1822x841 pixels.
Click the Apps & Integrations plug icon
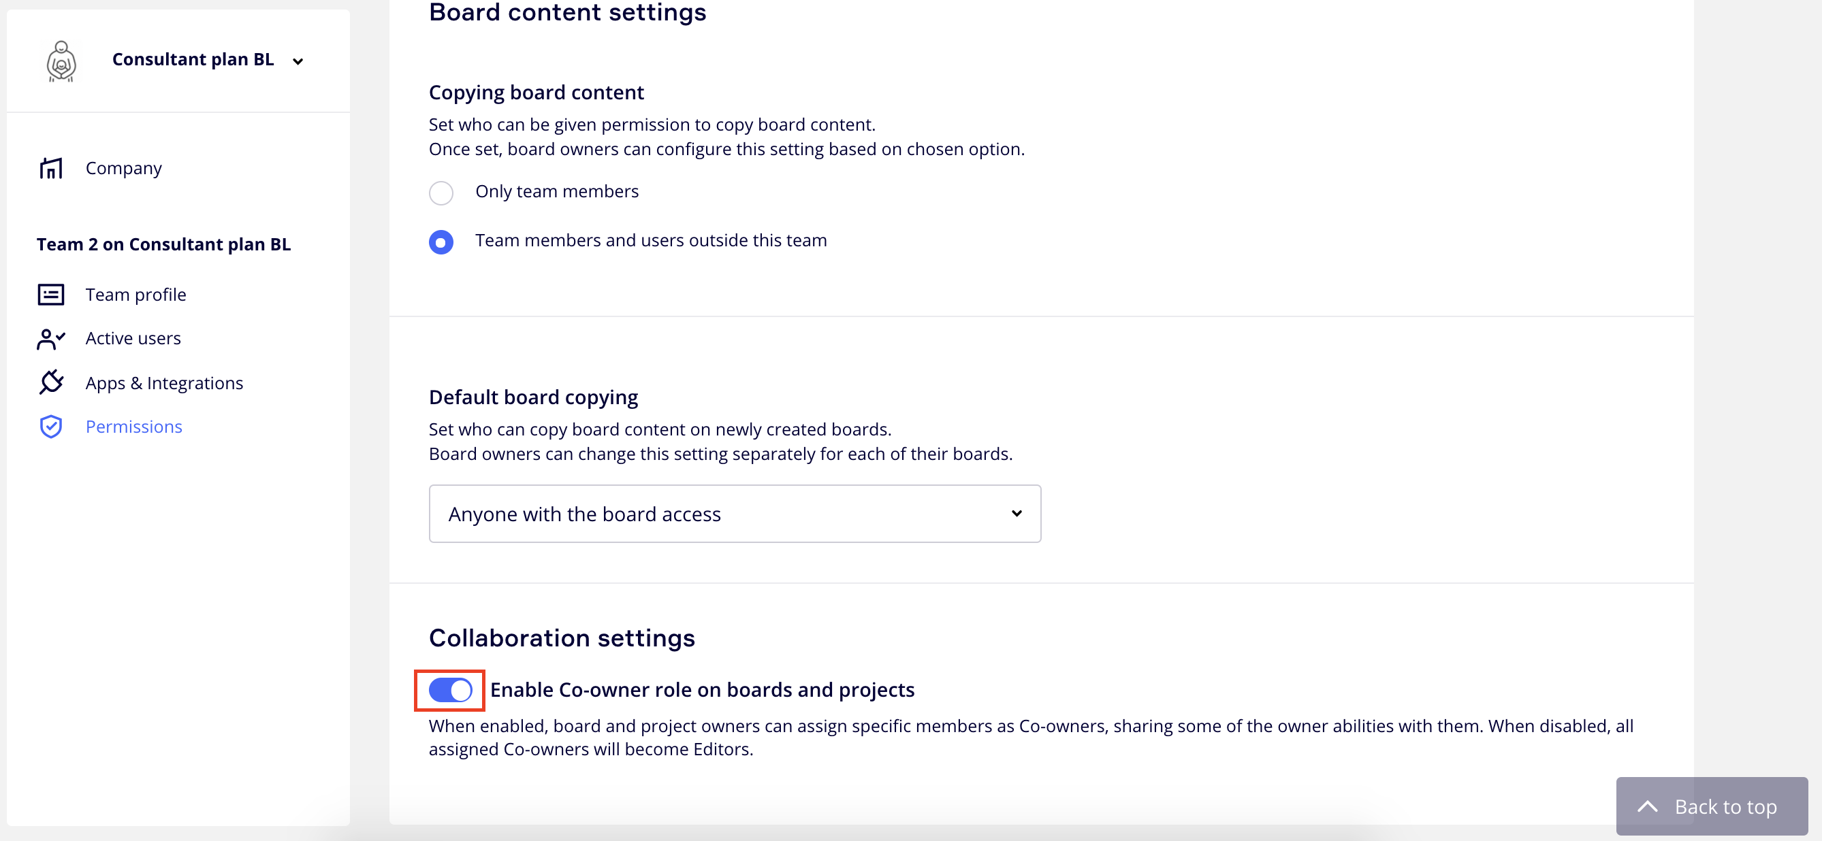(x=51, y=382)
